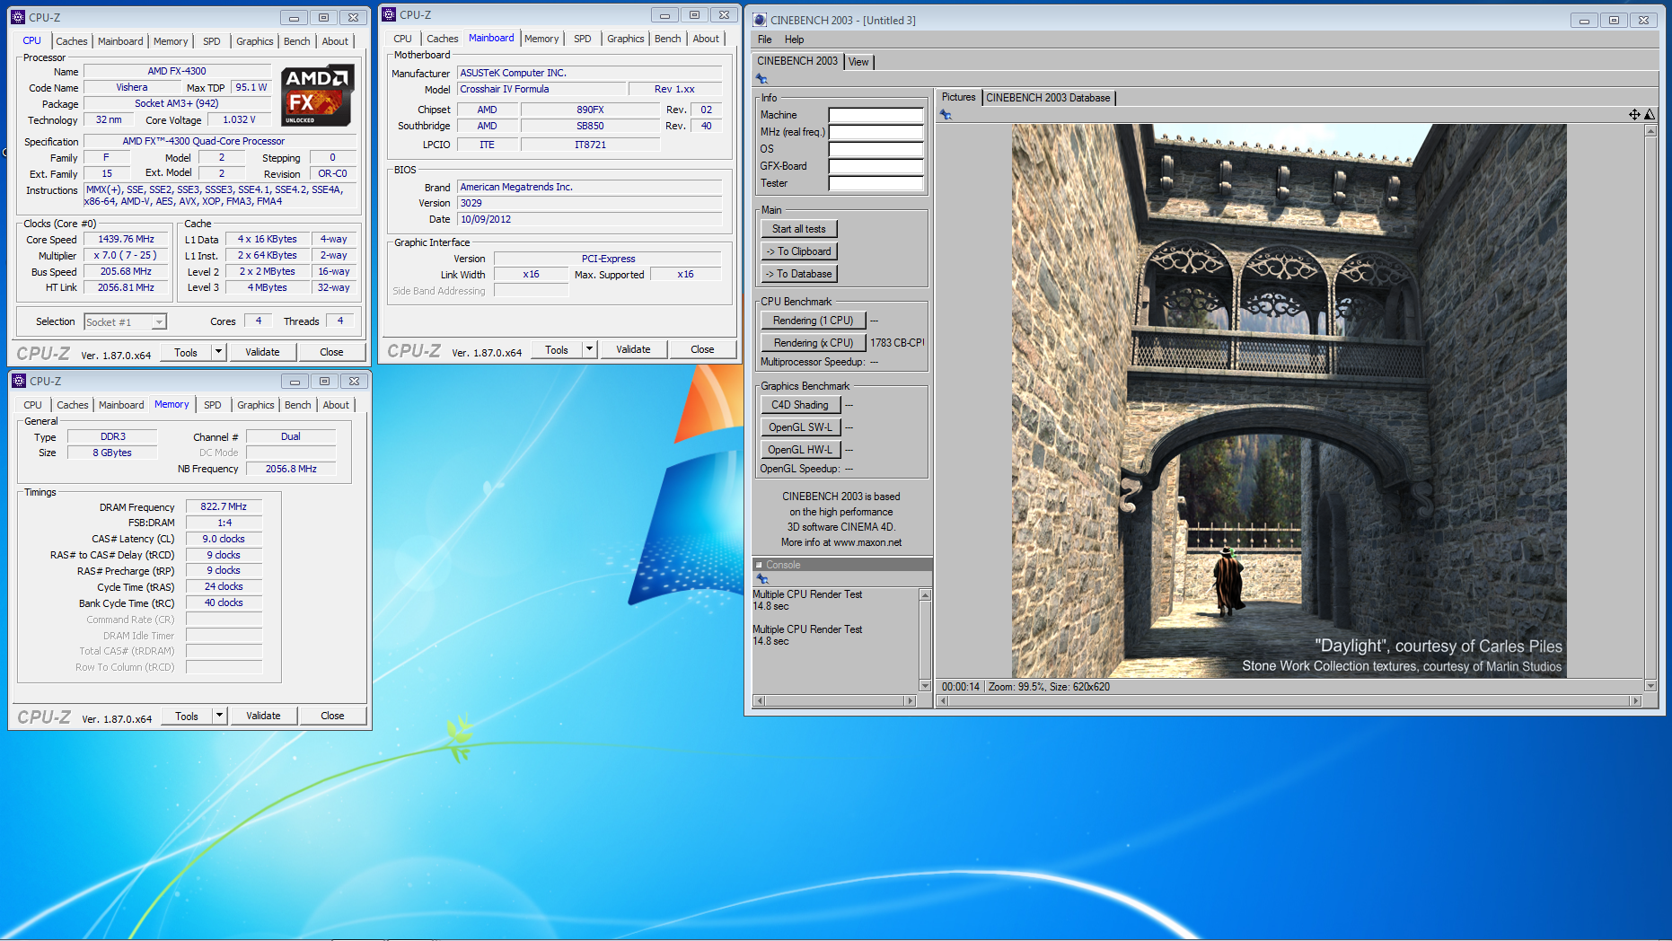This screenshot has height=941, width=1672.
Task: Click the Console header square icon
Action: pyautogui.click(x=759, y=565)
